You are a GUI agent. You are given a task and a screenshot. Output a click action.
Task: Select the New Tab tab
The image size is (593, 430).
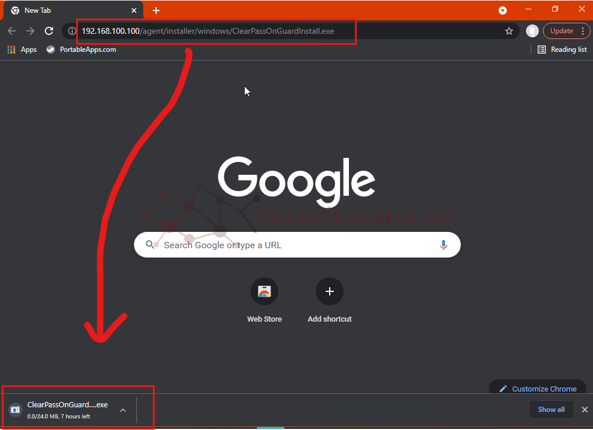click(70, 10)
